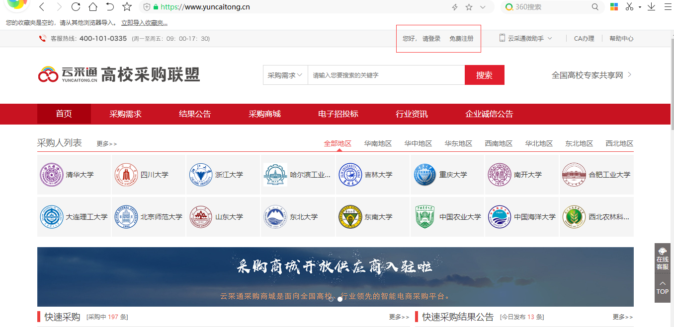The image size is (674, 327).
Task: Select the 华南地区 region filter
Action: tap(378, 143)
